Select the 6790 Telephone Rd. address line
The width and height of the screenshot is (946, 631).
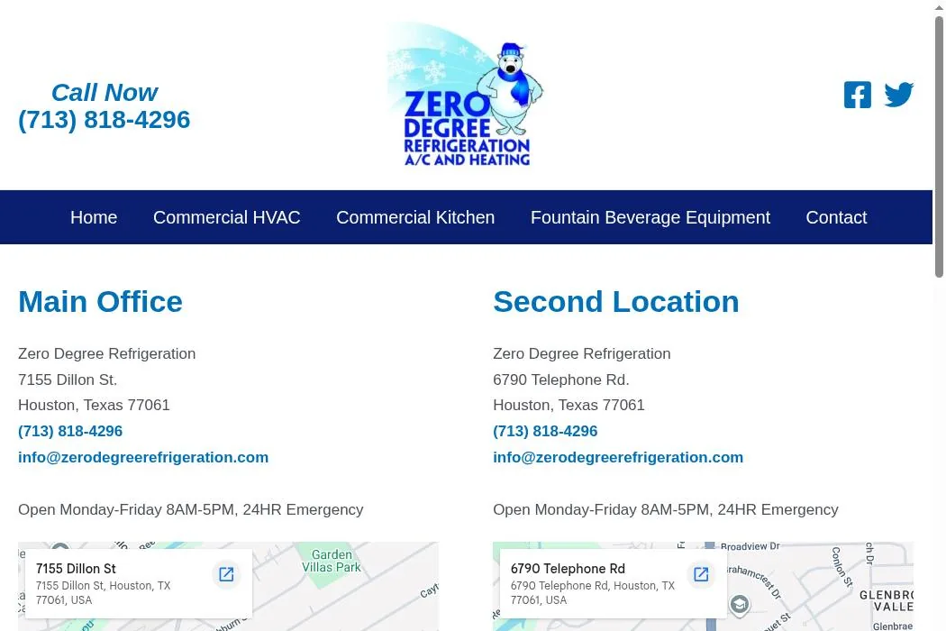click(561, 380)
